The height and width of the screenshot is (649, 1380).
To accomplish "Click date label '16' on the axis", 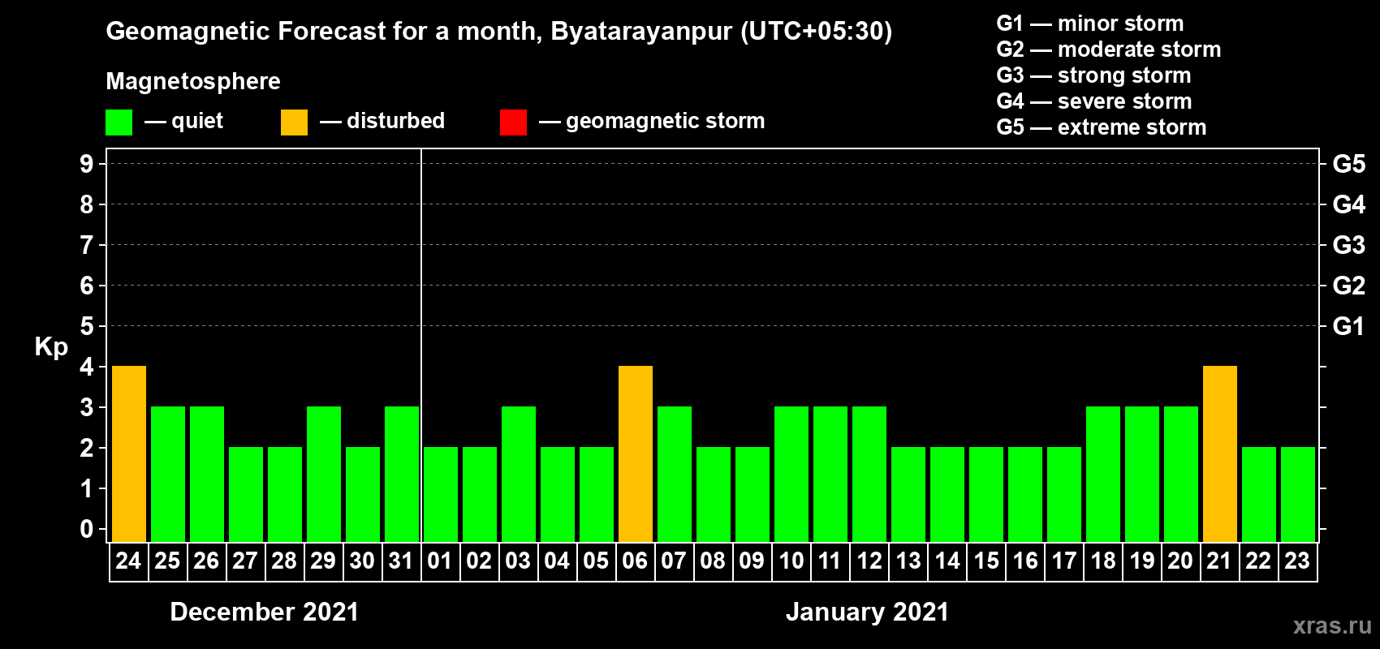I will (x=1024, y=561).
